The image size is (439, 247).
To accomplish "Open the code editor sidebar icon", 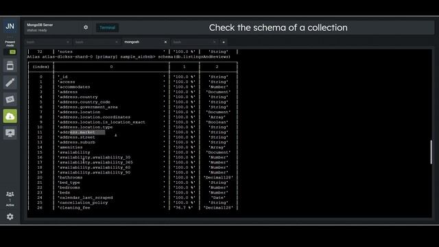I will coord(10,99).
